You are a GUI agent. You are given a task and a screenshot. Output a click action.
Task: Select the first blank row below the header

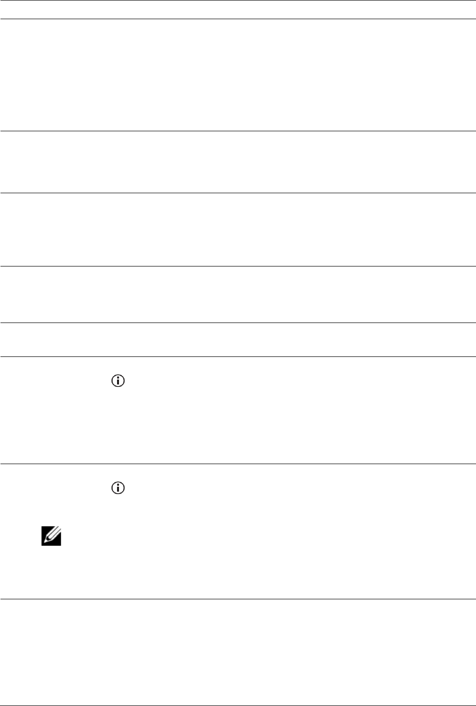tap(238, 75)
